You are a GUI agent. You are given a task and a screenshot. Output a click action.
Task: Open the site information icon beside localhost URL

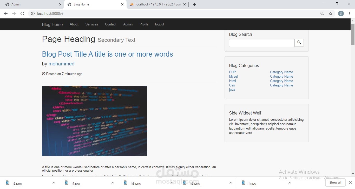pyautogui.click(x=33, y=14)
